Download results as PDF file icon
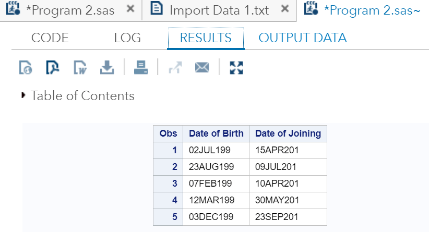The width and height of the screenshot is (429, 232). click(x=53, y=67)
